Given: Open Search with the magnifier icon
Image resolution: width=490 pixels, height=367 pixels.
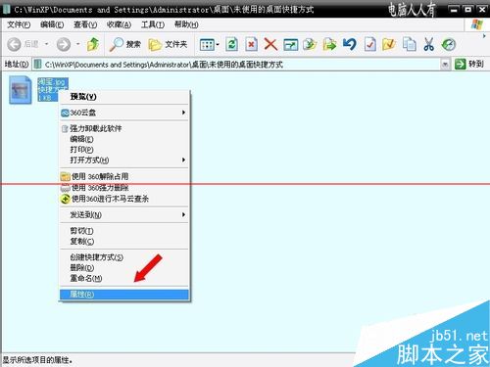Looking at the screenshot, I should pyautogui.click(x=124, y=44).
